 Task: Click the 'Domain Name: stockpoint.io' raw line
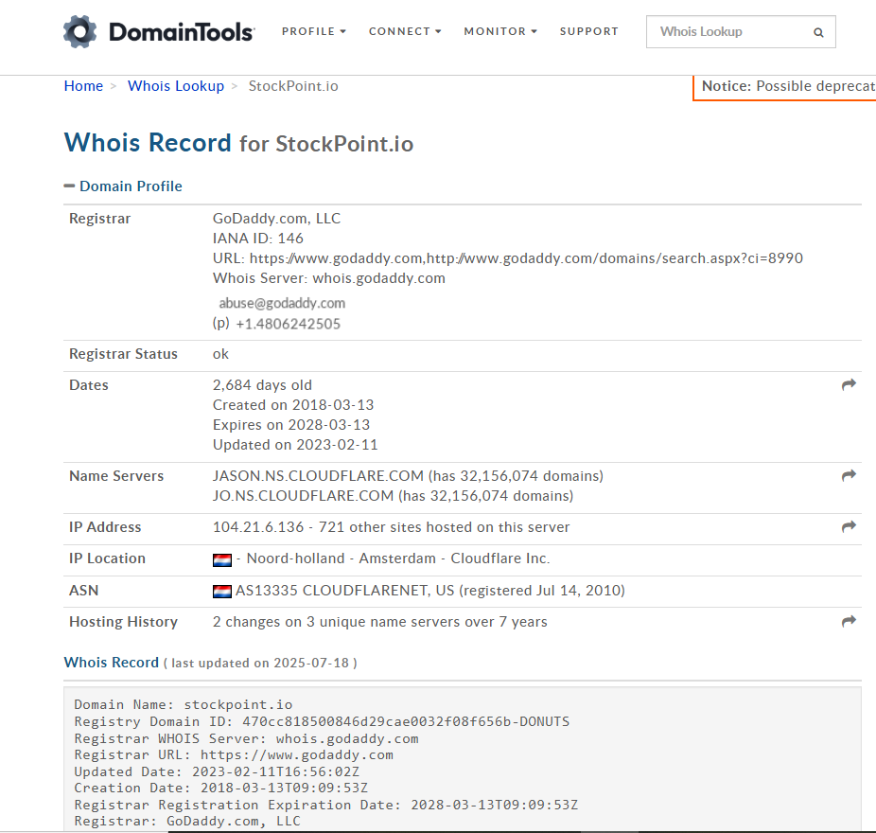pyautogui.click(x=184, y=705)
